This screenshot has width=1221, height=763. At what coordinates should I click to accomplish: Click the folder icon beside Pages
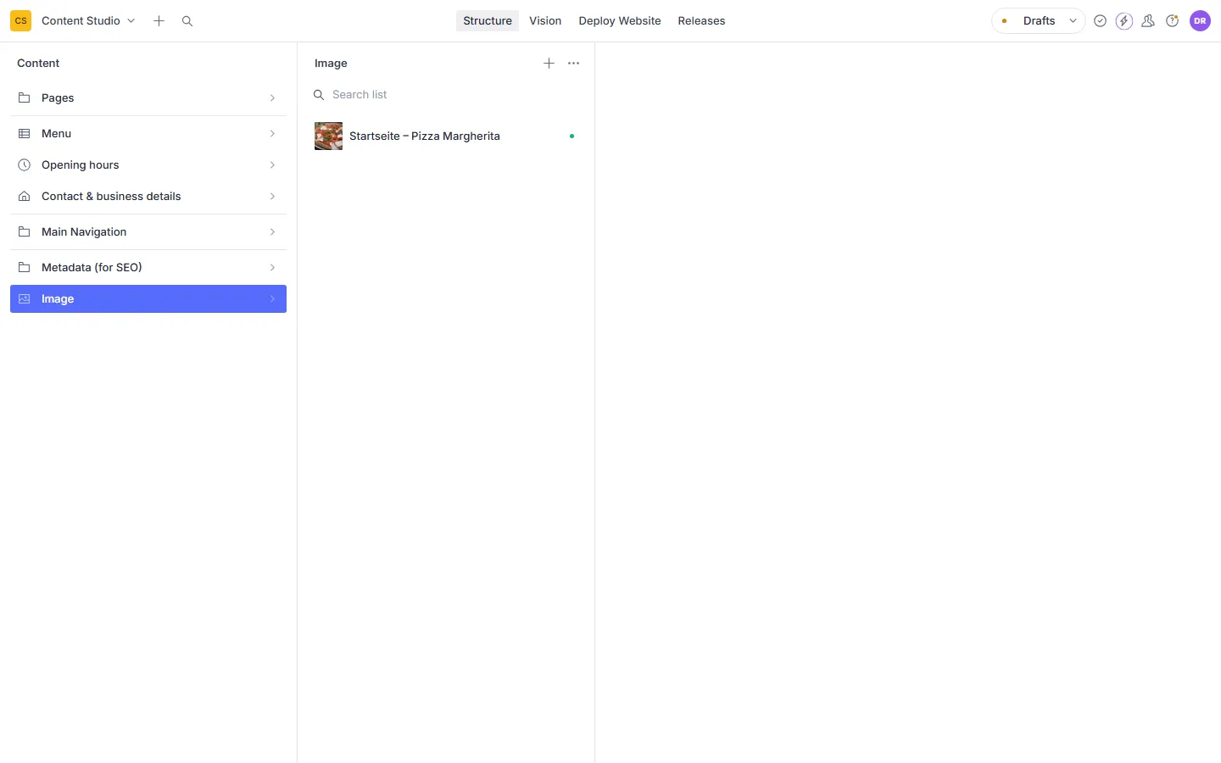(25, 97)
